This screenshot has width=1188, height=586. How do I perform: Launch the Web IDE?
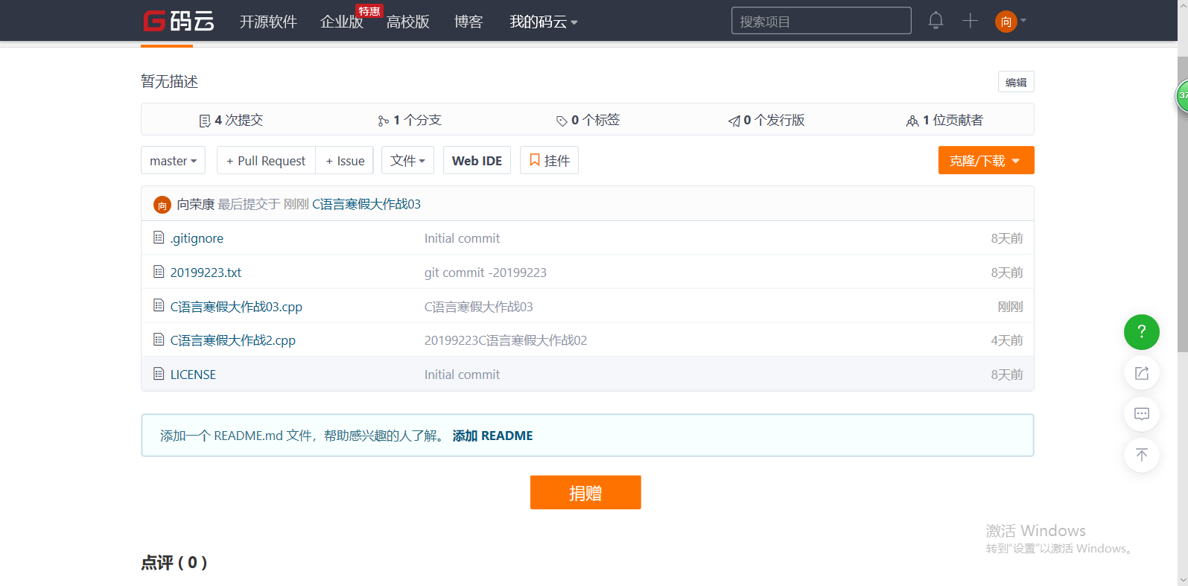(x=477, y=161)
